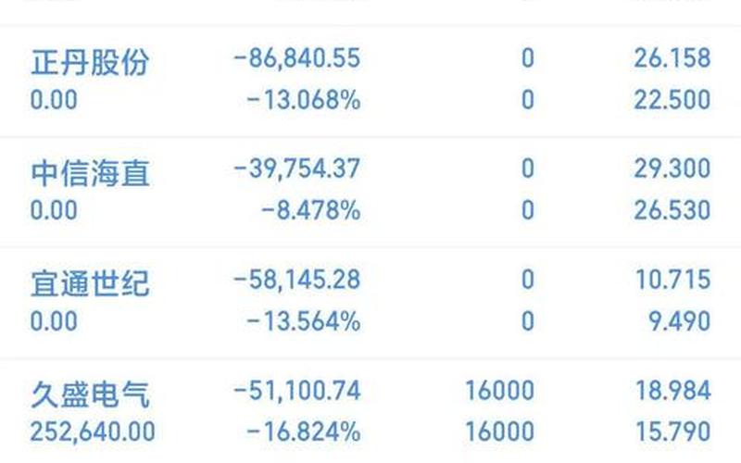Open the 中信海直 stock entry
This screenshot has height=463, width=741.
89,172
